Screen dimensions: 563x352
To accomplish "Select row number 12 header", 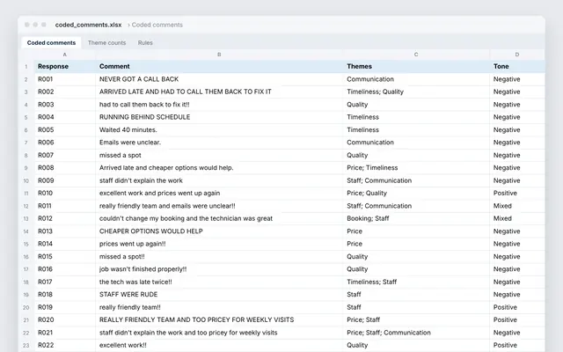I will [26, 206].
